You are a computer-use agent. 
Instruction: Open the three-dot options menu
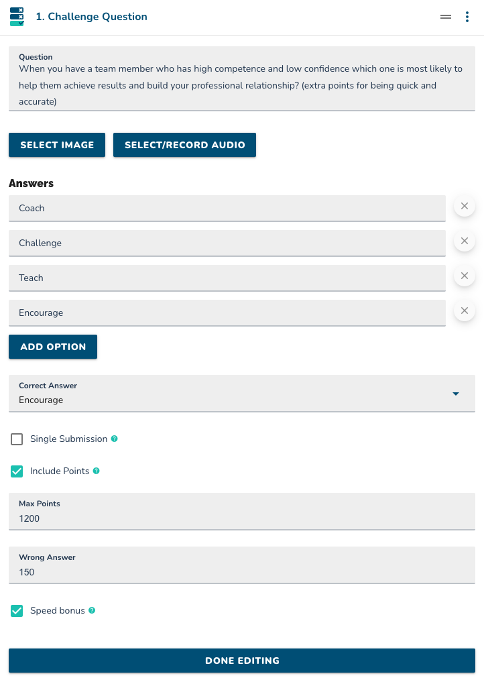[467, 17]
